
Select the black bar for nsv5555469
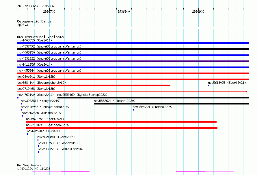pyautogui.click(x=153, y=98)
